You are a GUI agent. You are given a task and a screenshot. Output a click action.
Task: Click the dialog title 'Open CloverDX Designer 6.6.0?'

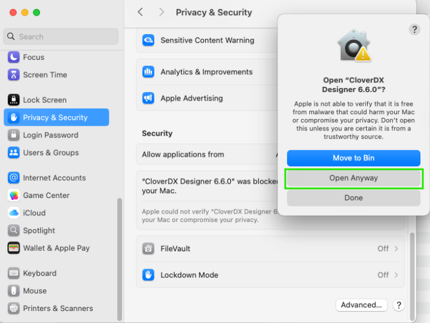353,85
